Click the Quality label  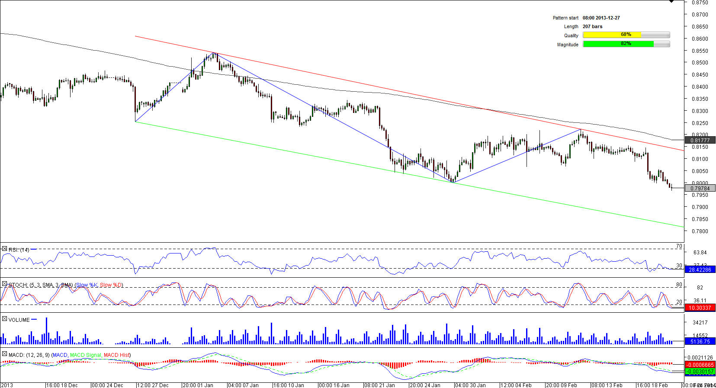coord(571,35)
